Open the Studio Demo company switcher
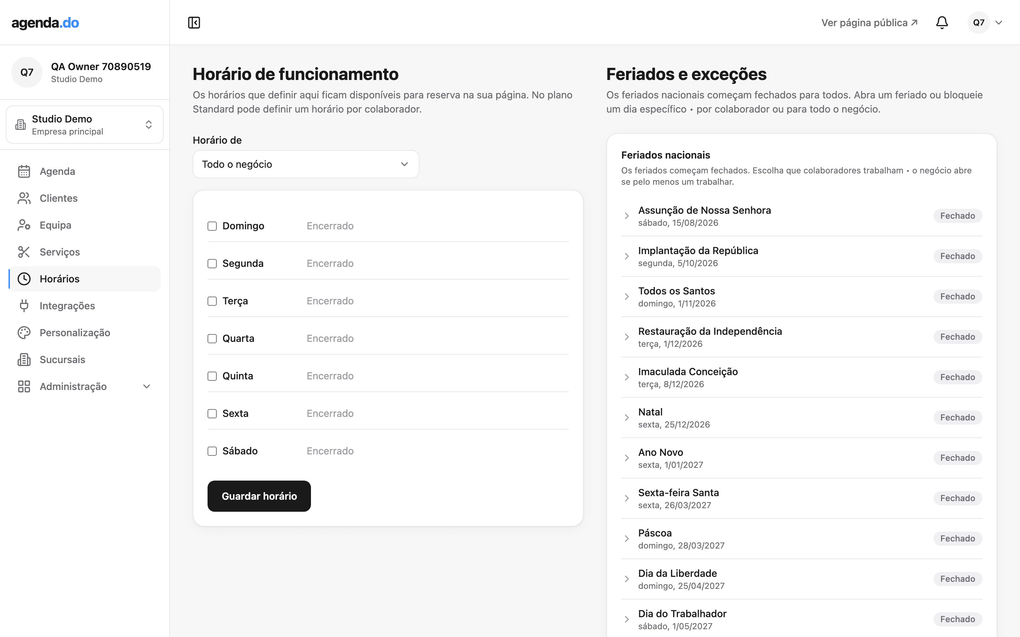The width and height of the screenshot is (1020, 637). pyautogui.click(x=85, y=125)
